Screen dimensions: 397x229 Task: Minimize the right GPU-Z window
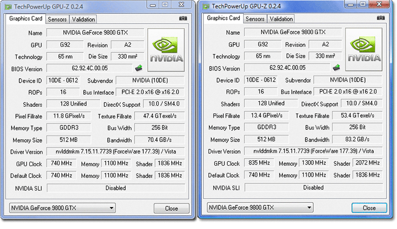coord(351,4)
